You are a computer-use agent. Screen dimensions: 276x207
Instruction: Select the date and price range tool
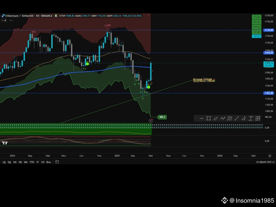pyautogui.click(x=258, y=118)
